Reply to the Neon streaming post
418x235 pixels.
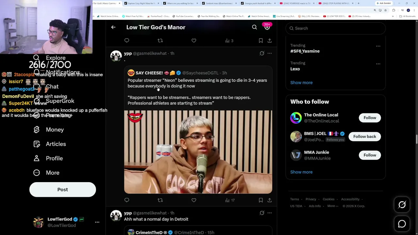127,200
